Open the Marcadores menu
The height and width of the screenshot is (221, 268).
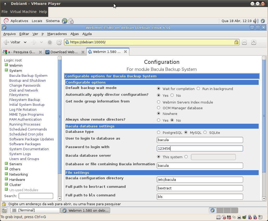coord(57,34)
